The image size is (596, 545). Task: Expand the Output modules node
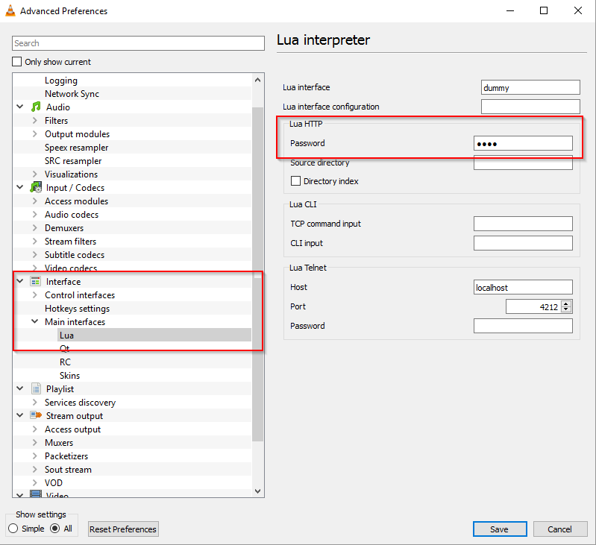pos(34,133)
